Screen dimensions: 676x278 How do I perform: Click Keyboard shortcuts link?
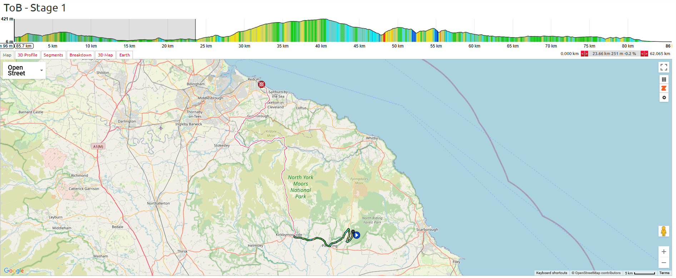pos(551,273)
